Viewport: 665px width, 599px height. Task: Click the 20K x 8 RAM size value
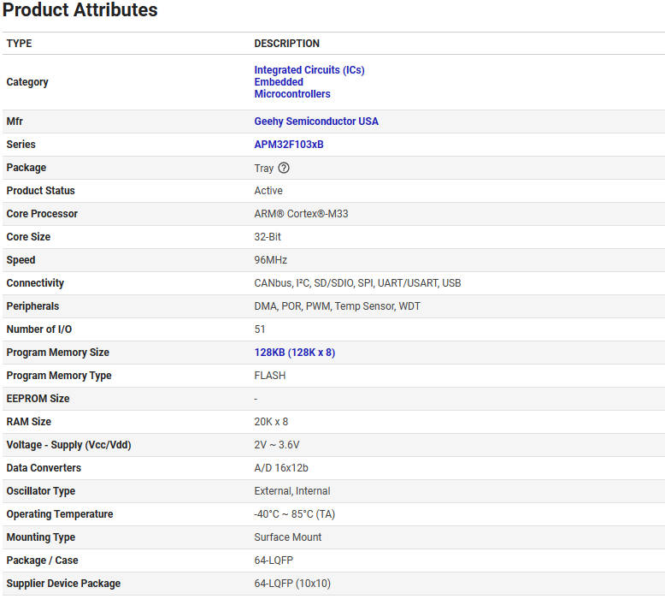click(272, 422)
